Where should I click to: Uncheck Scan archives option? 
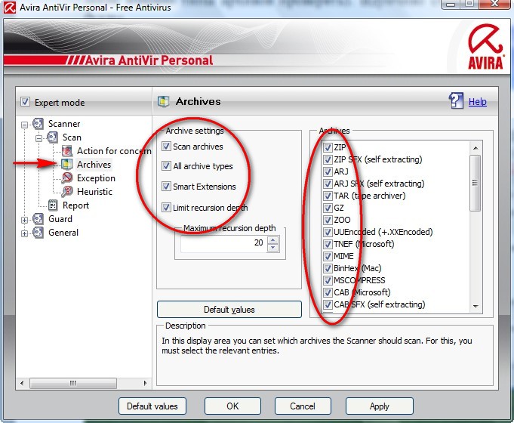pyautogui.click(x=166, y=146)
